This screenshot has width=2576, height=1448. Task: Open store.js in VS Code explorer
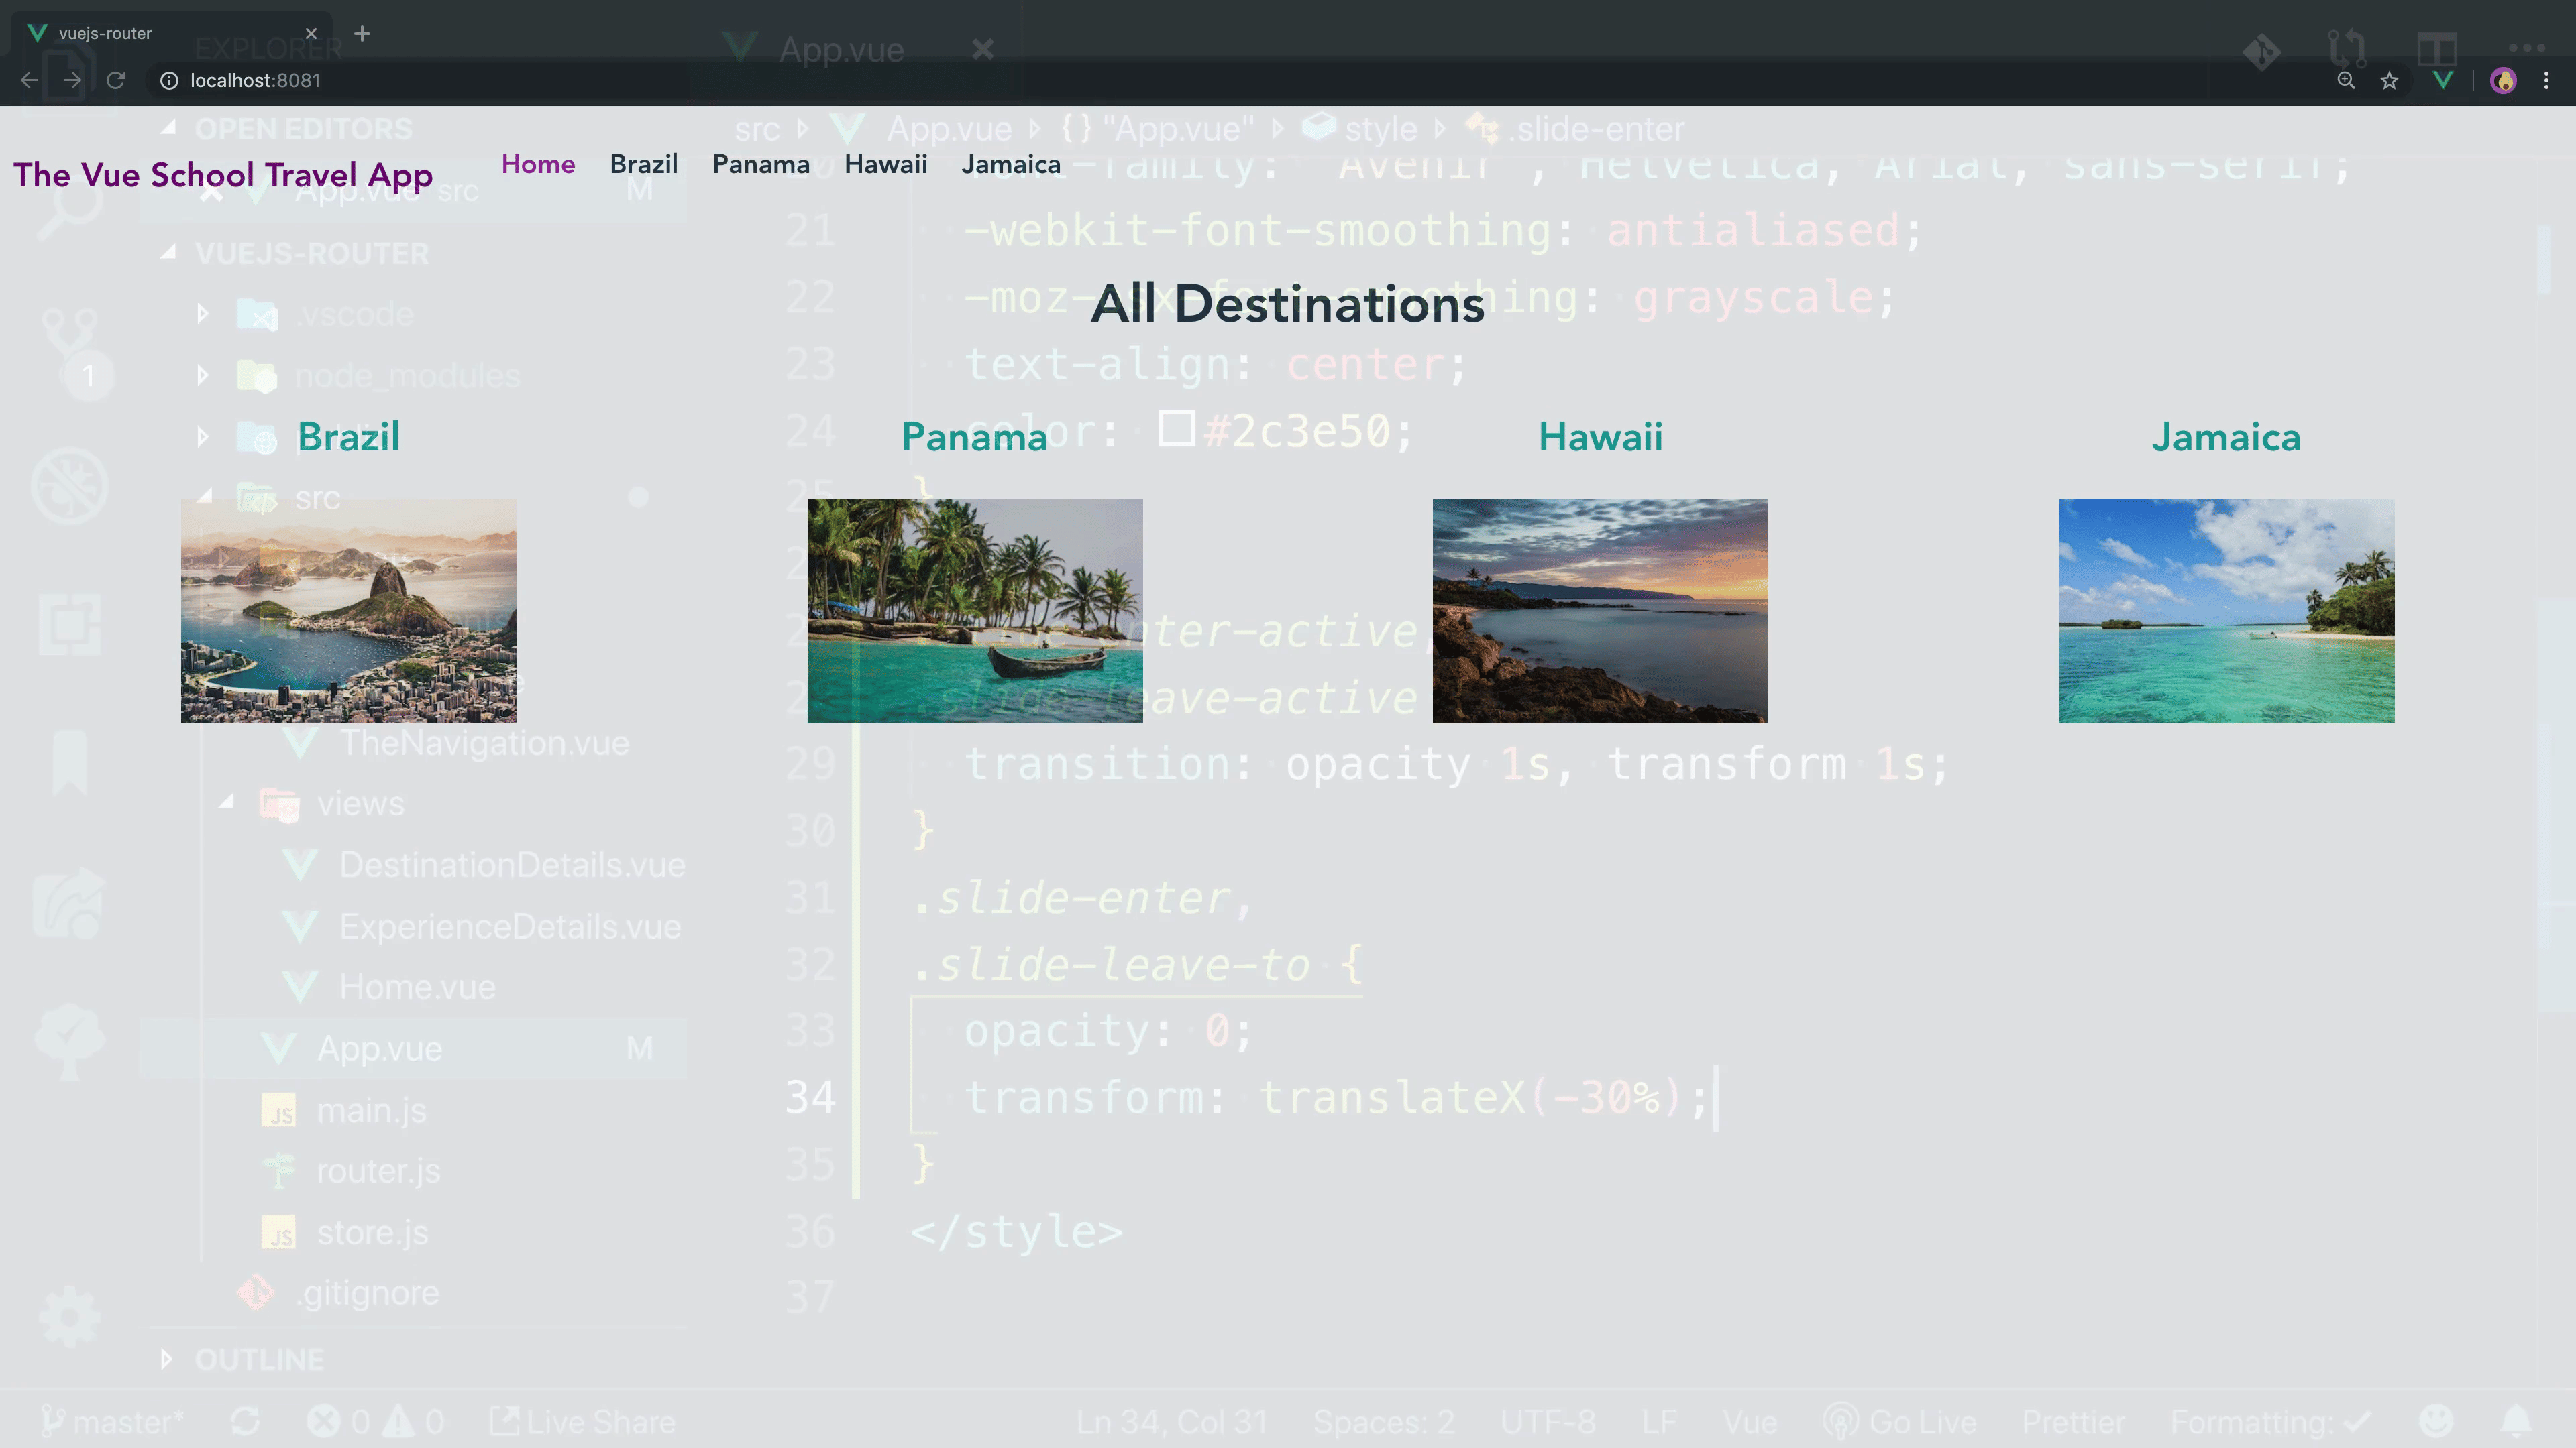372,1233
